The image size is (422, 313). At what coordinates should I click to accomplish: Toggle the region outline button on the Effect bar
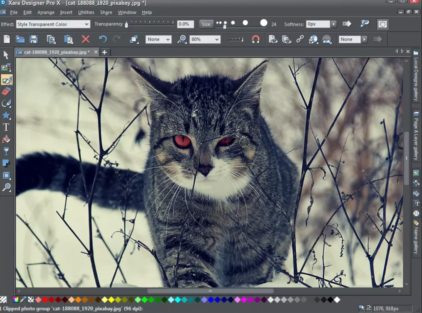[x=383, y=24]
